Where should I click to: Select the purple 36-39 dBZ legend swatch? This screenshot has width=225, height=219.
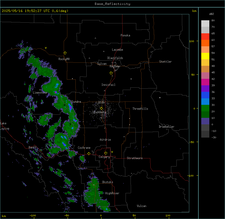[x=205, y=89]
